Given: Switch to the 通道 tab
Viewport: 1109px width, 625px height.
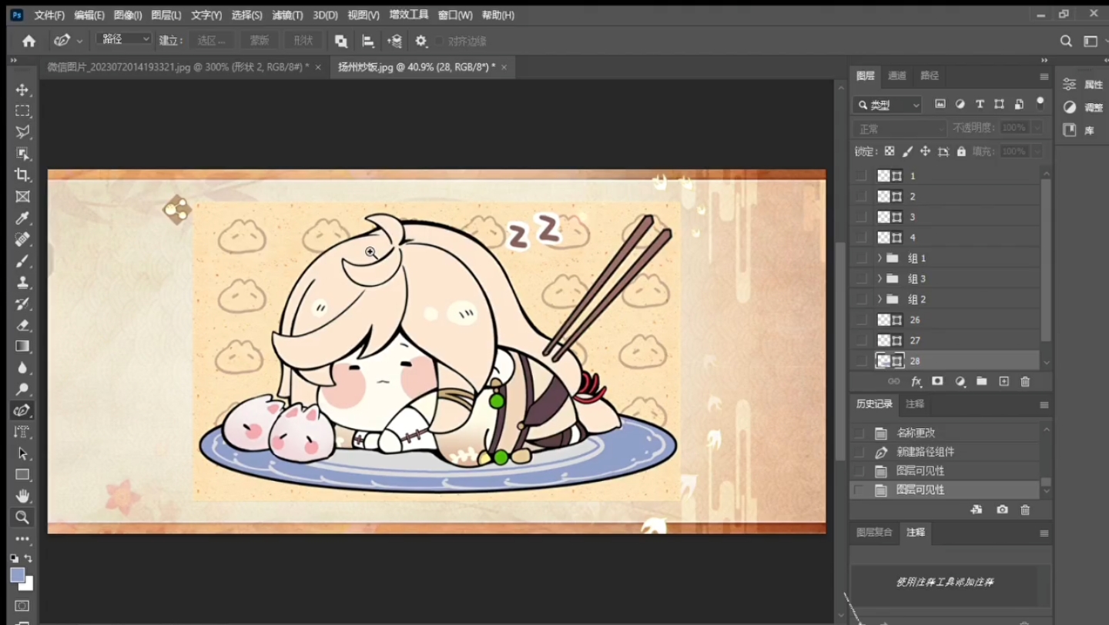Looking at the screenshot, I should pos(897,75).
